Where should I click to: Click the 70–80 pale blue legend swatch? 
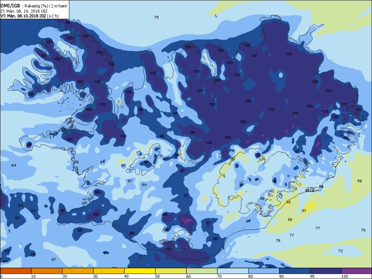point(233,271)
